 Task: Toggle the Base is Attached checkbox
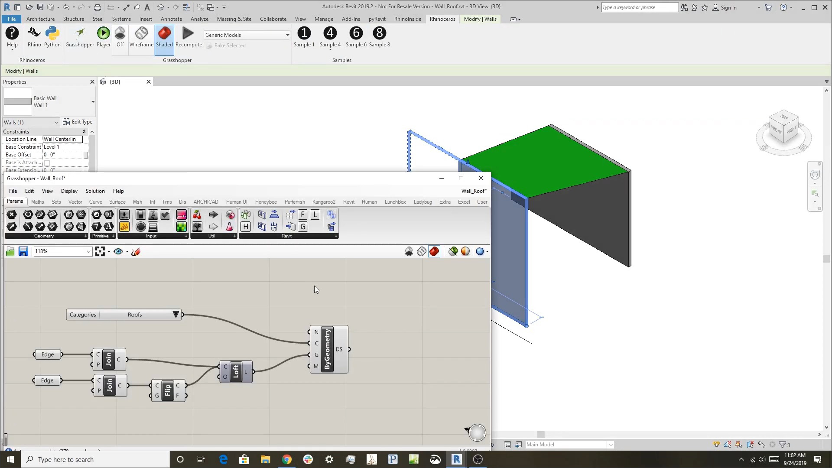click(x=47, y=163)
